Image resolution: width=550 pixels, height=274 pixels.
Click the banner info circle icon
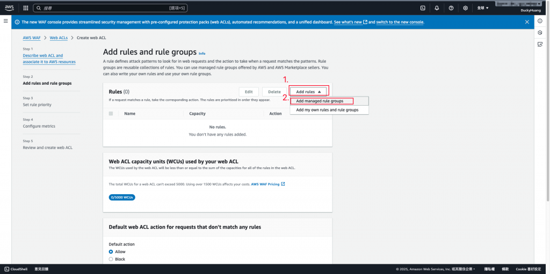pos(18,22)
